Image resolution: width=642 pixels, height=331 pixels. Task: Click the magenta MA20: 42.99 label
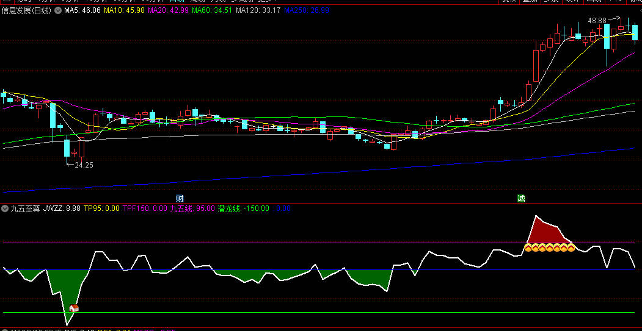click(x=168, y=10)
